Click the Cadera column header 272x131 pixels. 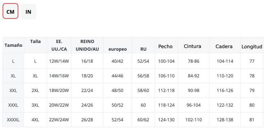[x=224, y=46]
